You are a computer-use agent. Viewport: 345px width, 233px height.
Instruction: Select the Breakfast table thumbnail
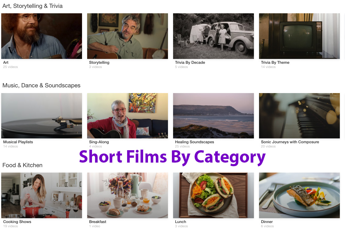(x=127, y=196)
